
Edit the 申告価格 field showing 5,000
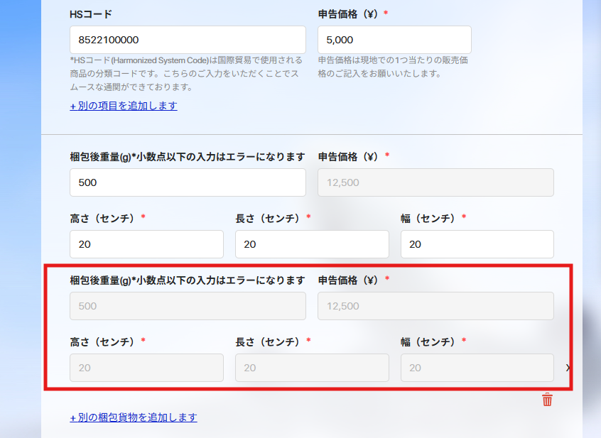click(394, 39)
